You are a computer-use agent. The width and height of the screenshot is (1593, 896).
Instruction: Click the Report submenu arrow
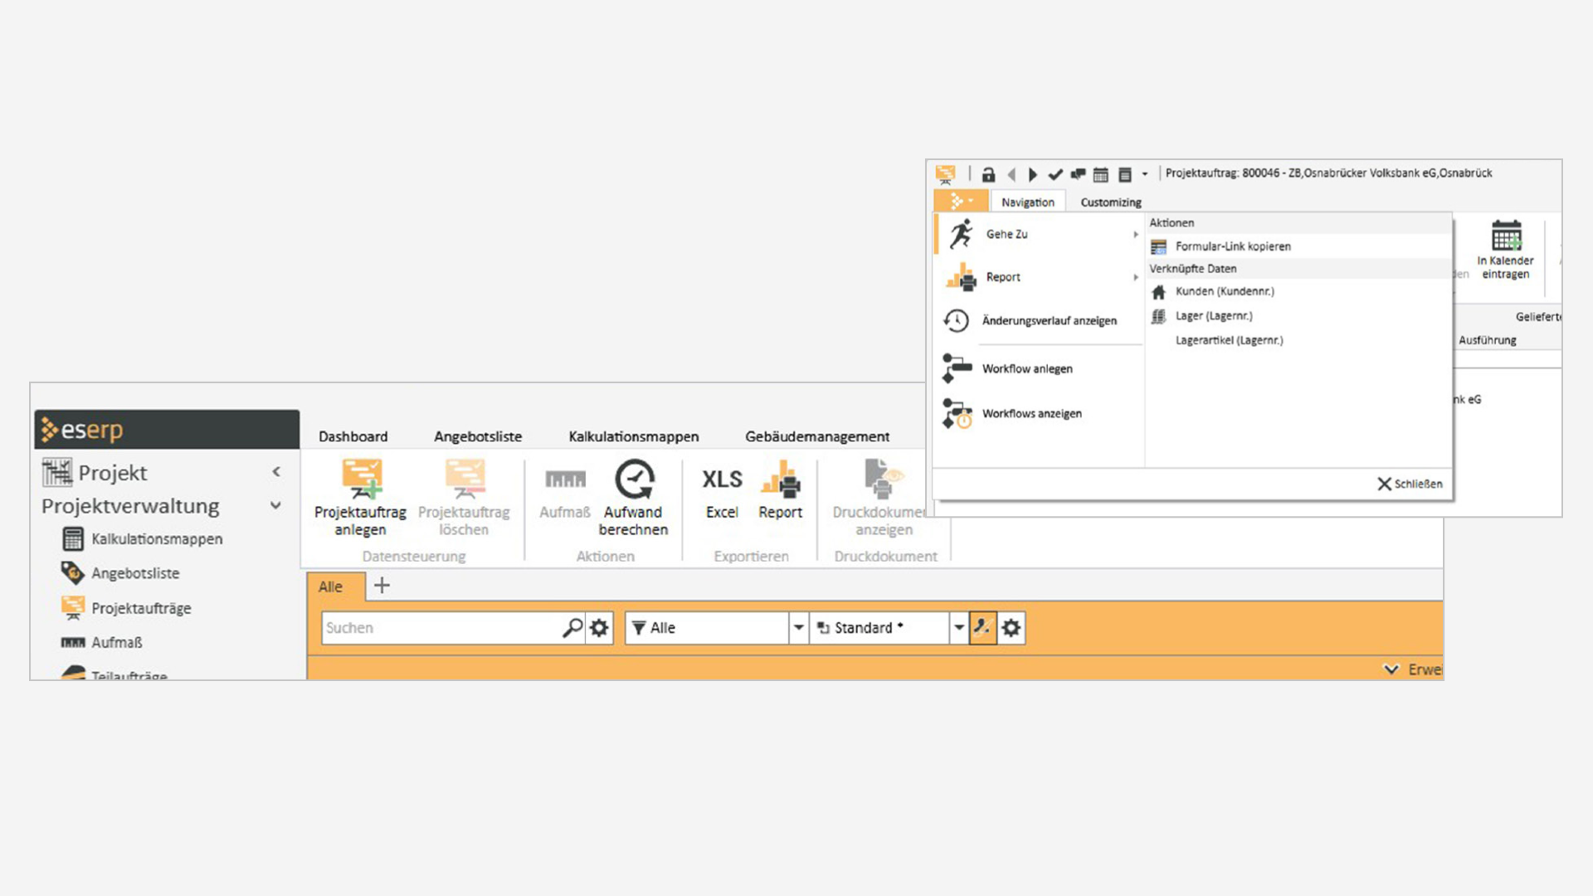click(1136, 277)
